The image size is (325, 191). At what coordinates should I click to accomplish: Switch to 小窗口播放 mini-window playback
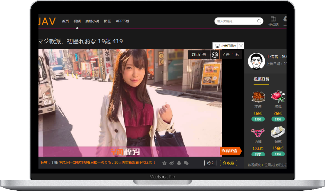click(x=226, y=46)
